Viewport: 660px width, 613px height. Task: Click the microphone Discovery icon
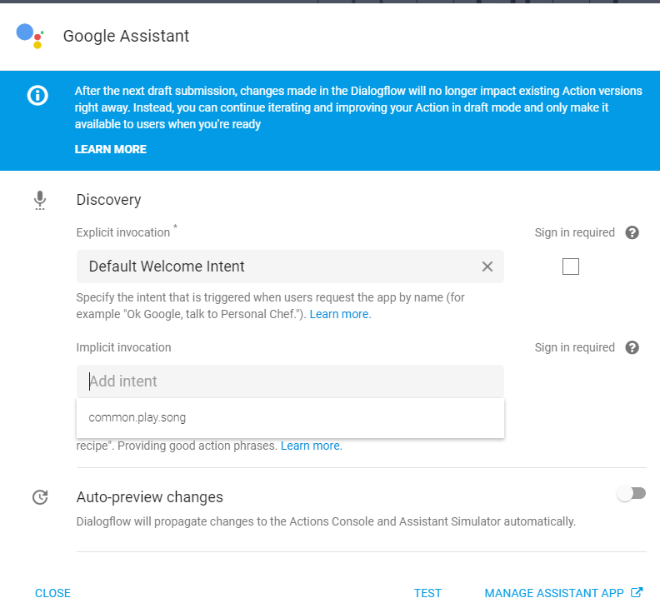pyautogui.click(x=39, y=201)
